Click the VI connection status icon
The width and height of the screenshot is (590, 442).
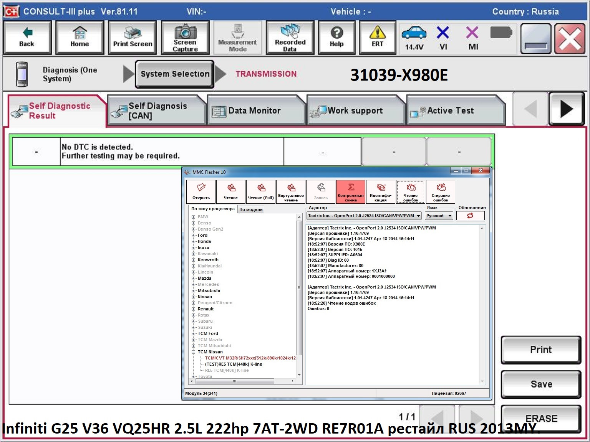443,38
